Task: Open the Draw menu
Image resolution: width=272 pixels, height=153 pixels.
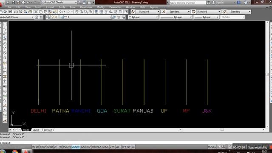Action: tap(73, 7)
